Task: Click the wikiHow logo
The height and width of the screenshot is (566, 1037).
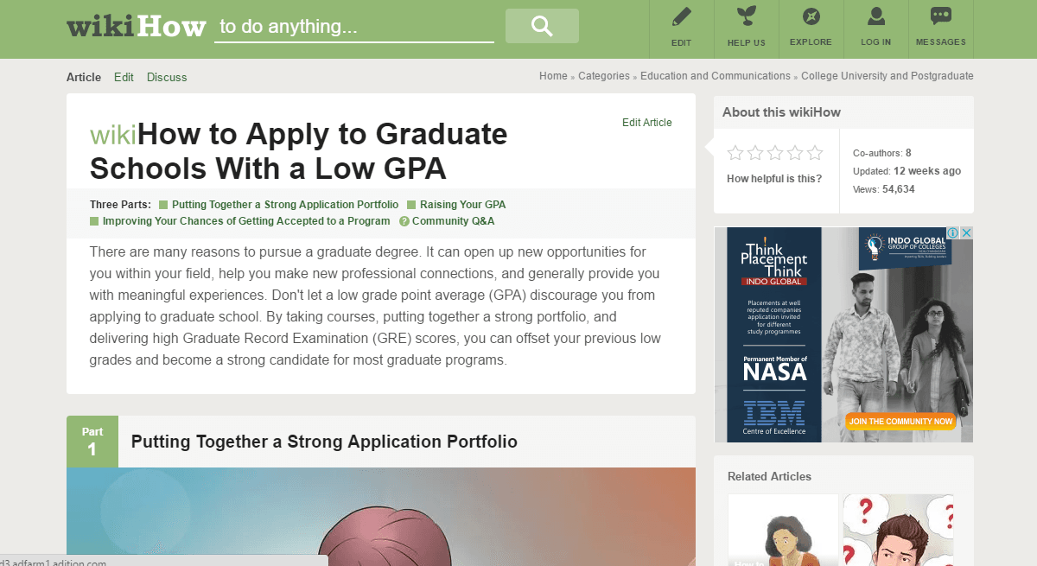Action: tap(136, 27)
